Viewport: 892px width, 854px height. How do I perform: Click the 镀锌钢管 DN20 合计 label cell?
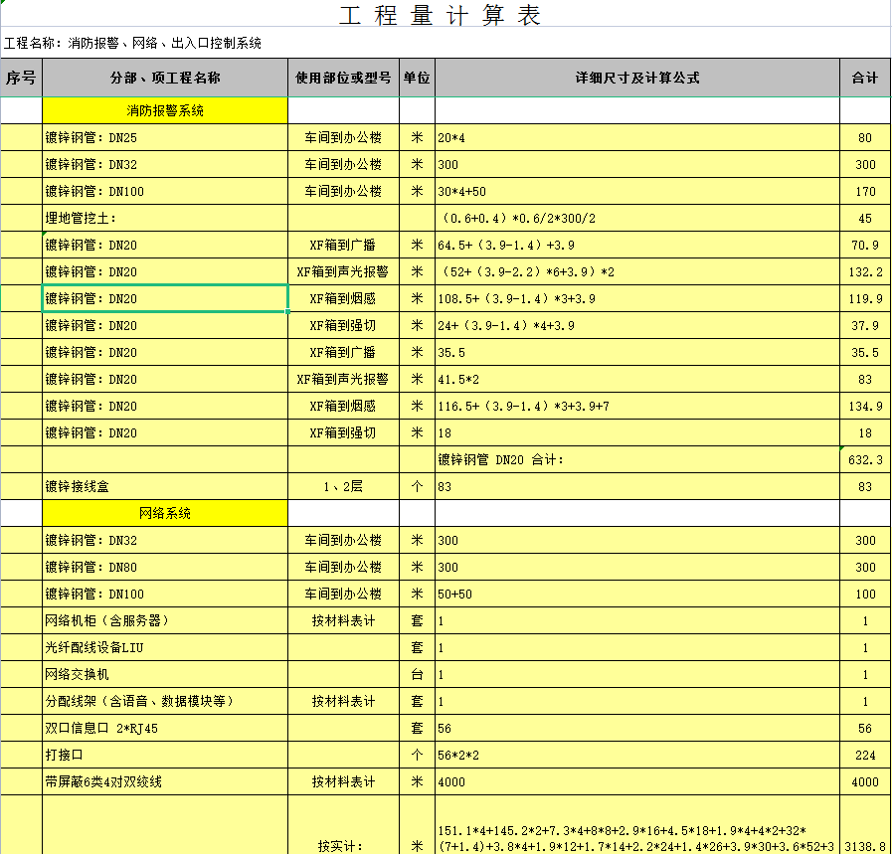click(x=636, y=459)
